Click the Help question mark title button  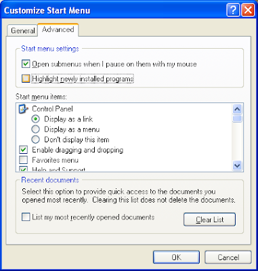coord(233,10)
